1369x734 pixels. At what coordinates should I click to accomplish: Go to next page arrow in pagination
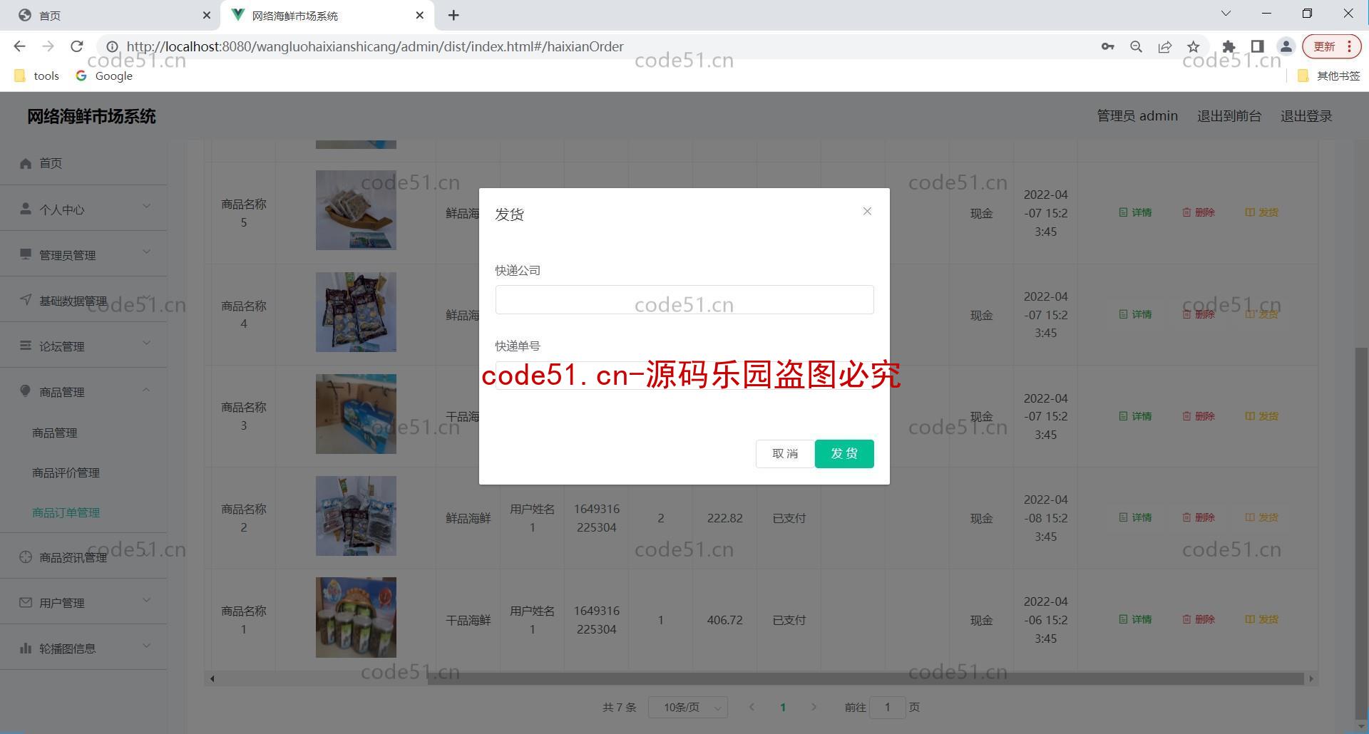click(x=814, y=707)
